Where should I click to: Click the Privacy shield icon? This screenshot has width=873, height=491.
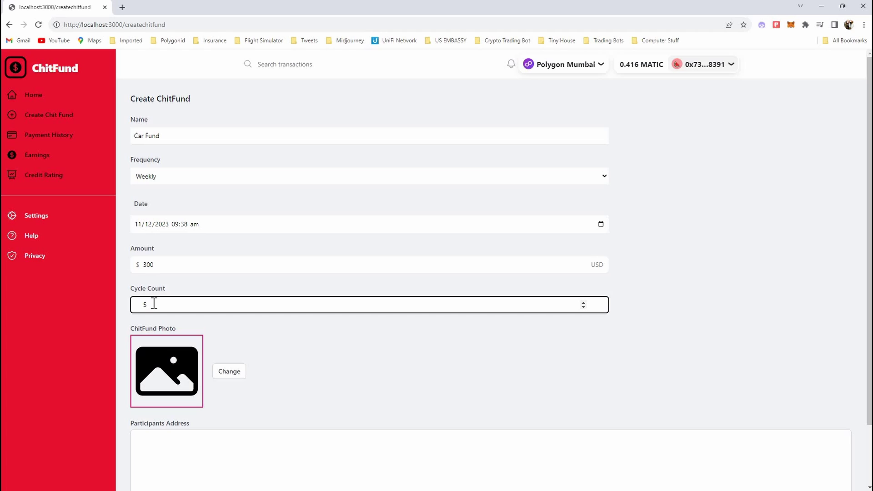click(x=12, y=256)
